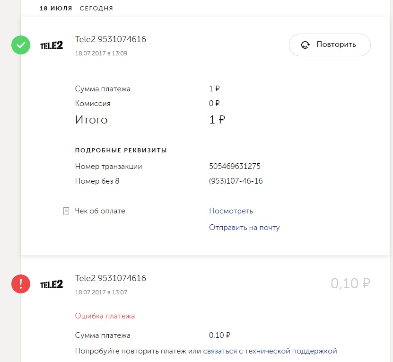This screenshot has width=393, height=362.
Task: Collapse the Tele2 payment at 13:09
Action: coord(111,39)
